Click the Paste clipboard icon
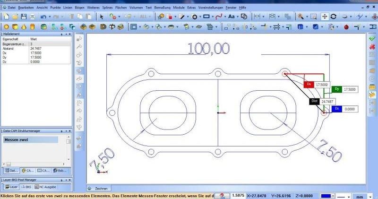This screenshot has width=378, height=199. [88, 17]
